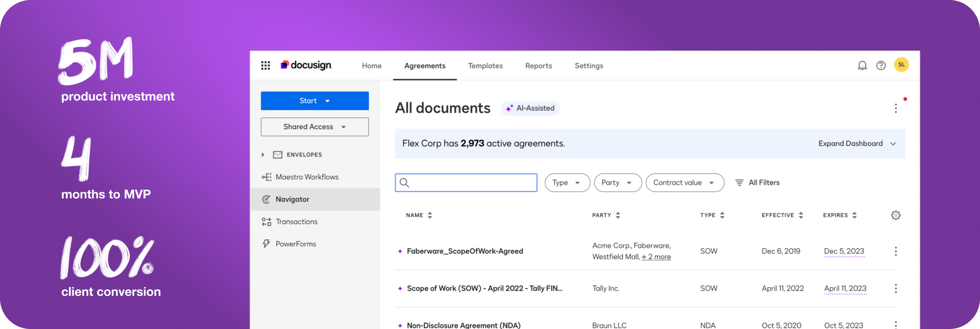
Task: Click the AI-Assisted badge
Action: click(530, 108)
